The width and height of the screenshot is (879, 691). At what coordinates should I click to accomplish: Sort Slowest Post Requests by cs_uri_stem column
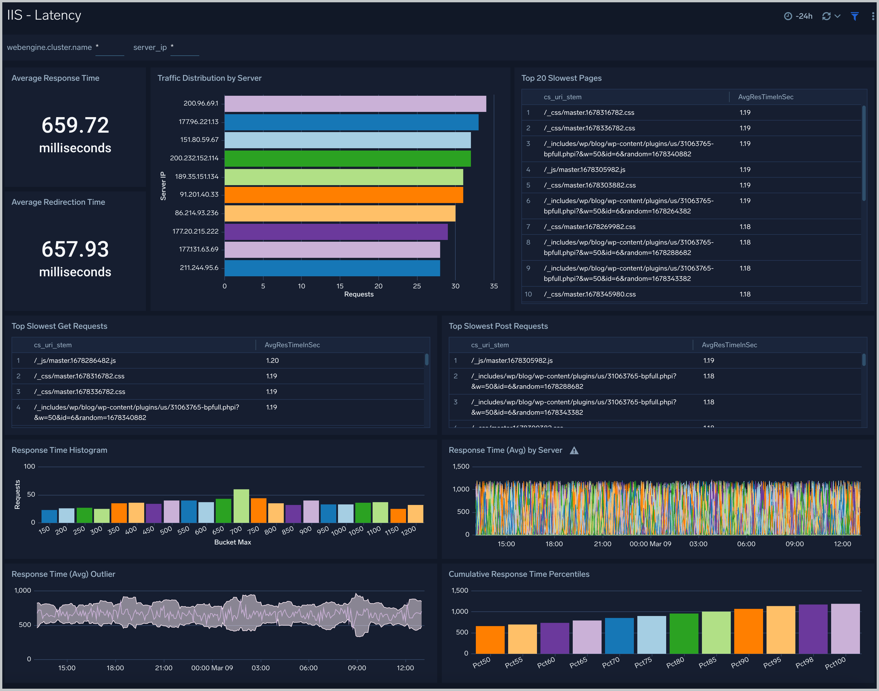(490, 345)
